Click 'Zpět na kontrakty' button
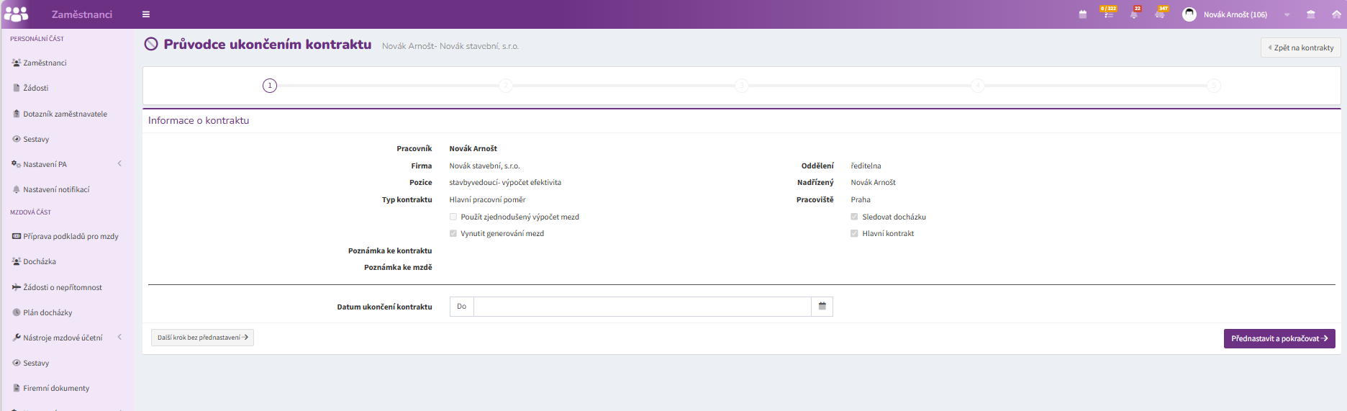The width and height of the screenshot is (1347, 411). [1300, 48]
